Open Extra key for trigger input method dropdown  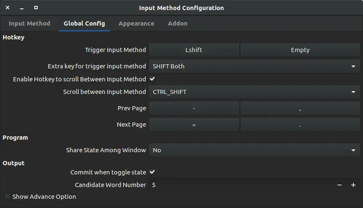pyautogui.click(x=254, y=66)
